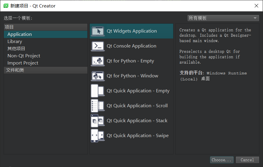This screenshot has height=167, width=263.
Task: Select the 其他项目 category
Action: [46, 49]
